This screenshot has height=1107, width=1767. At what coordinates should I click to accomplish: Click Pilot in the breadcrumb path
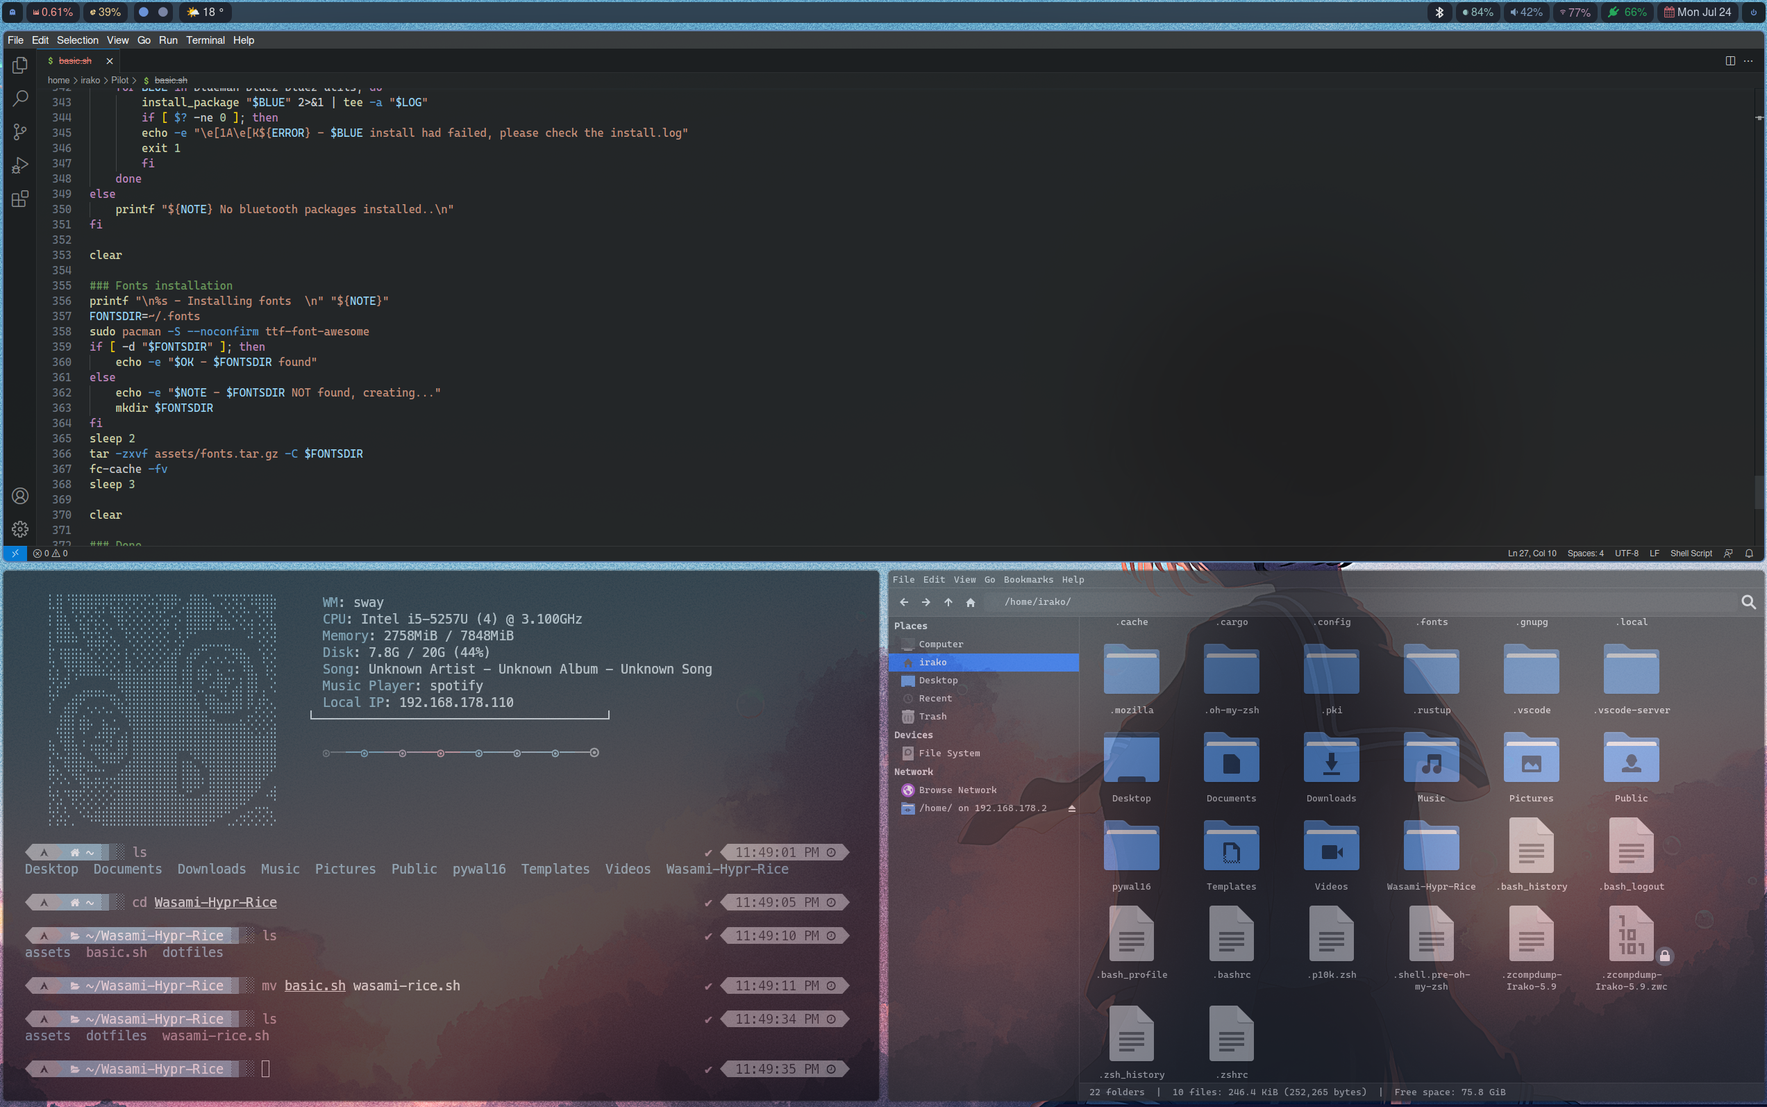119,81
